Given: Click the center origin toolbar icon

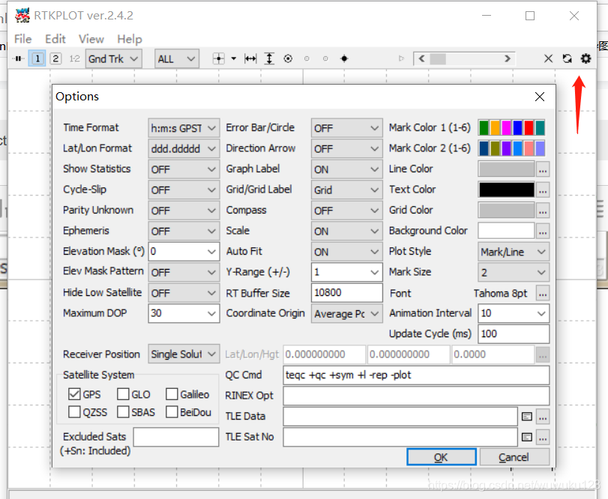Looking at the screenshot, I should pyautogui.click(x=288, y=58).
